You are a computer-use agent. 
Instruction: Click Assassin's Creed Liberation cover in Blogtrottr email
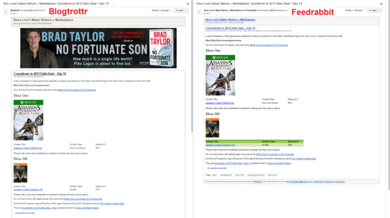pyautogui.click(x=20, y=173)
